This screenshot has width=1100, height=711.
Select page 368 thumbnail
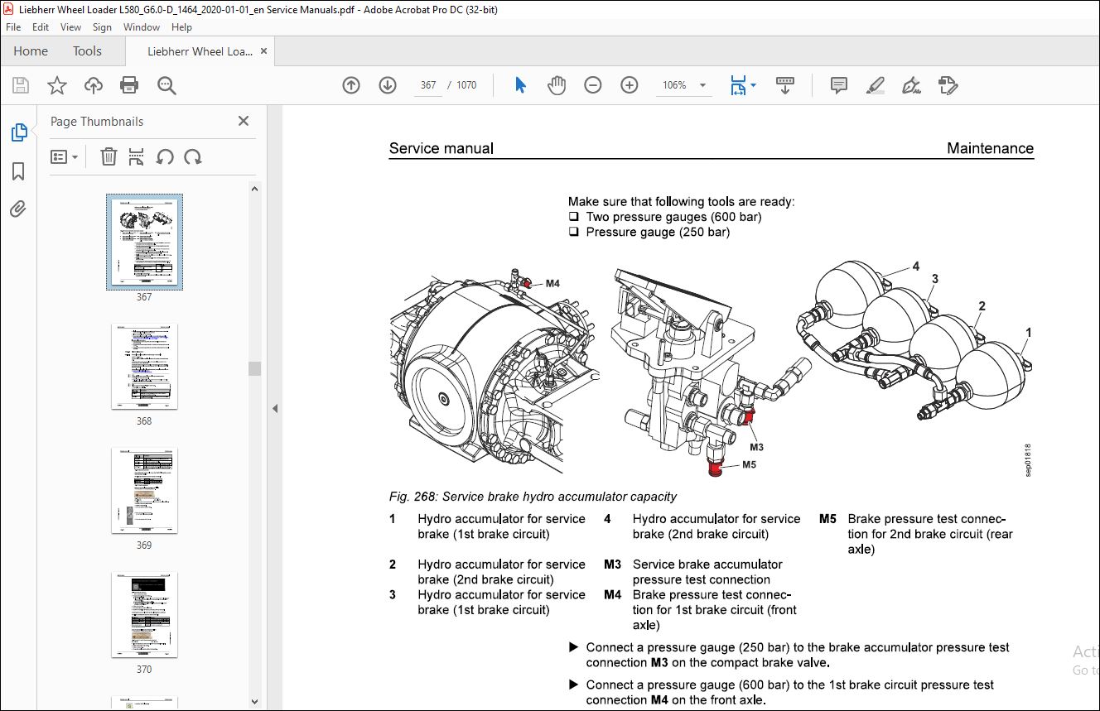click(x=145, y=366)
